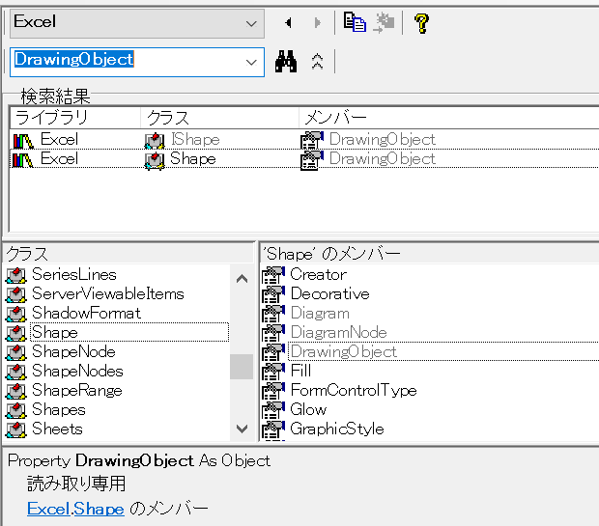
Task: Select ShadowFormat in the class list
Action: [86, 313]
